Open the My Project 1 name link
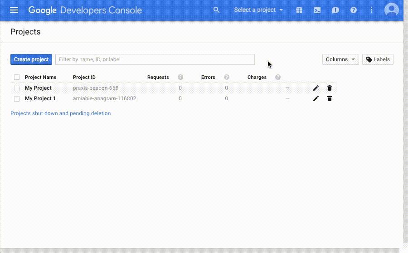This screenshot has width=408, height=253. point(40,98)
